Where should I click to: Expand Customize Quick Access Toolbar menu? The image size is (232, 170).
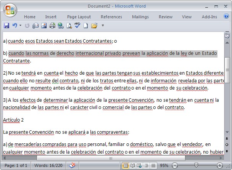(x=103, y=26)
